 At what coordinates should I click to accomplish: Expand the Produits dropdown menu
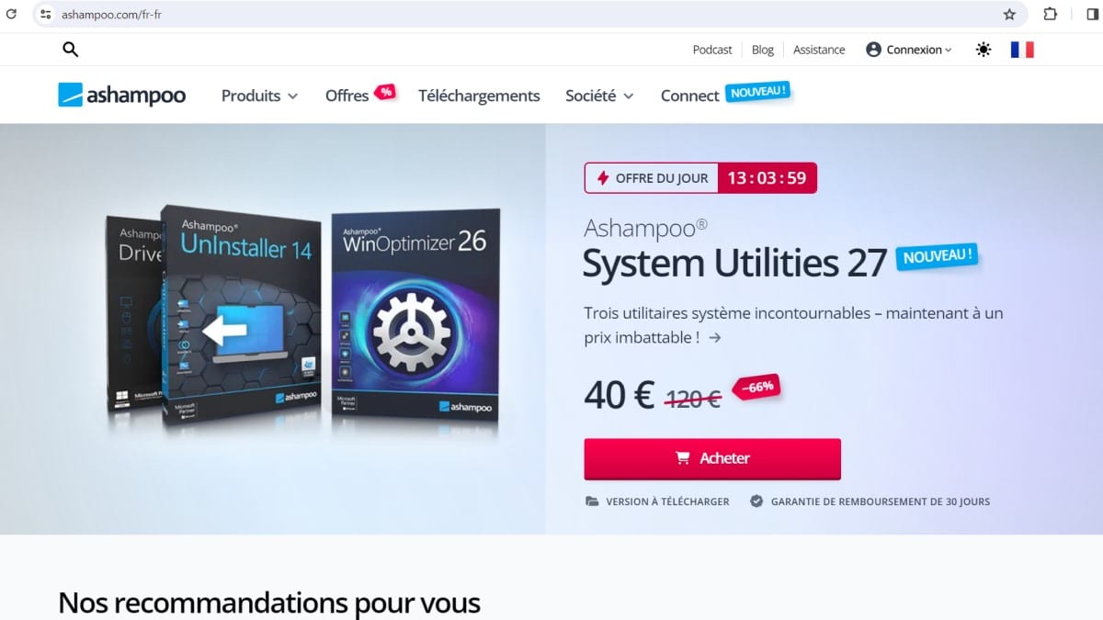click(259, 96)
